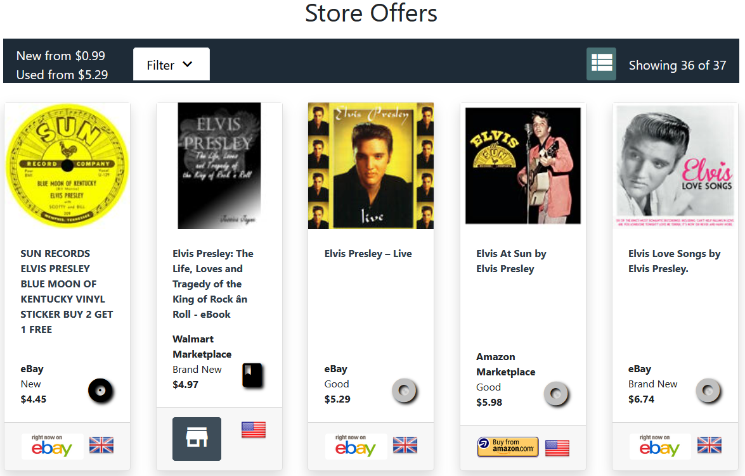Open the Elvis At Sun album cover
Screen dimensions: 745x476
pyautogui.click(x=522, y=165)
